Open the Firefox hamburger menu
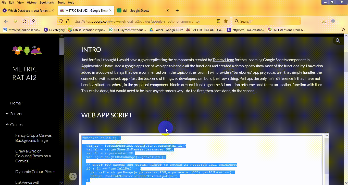The image size is (348, 185). pos(342,21)
